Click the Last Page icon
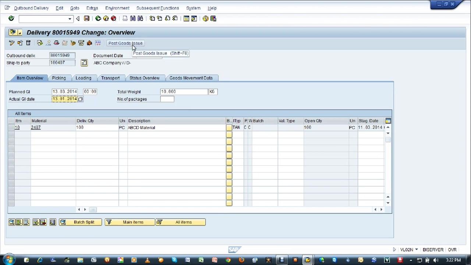Screen dimensions: 471x265 [x=175, y=18]
